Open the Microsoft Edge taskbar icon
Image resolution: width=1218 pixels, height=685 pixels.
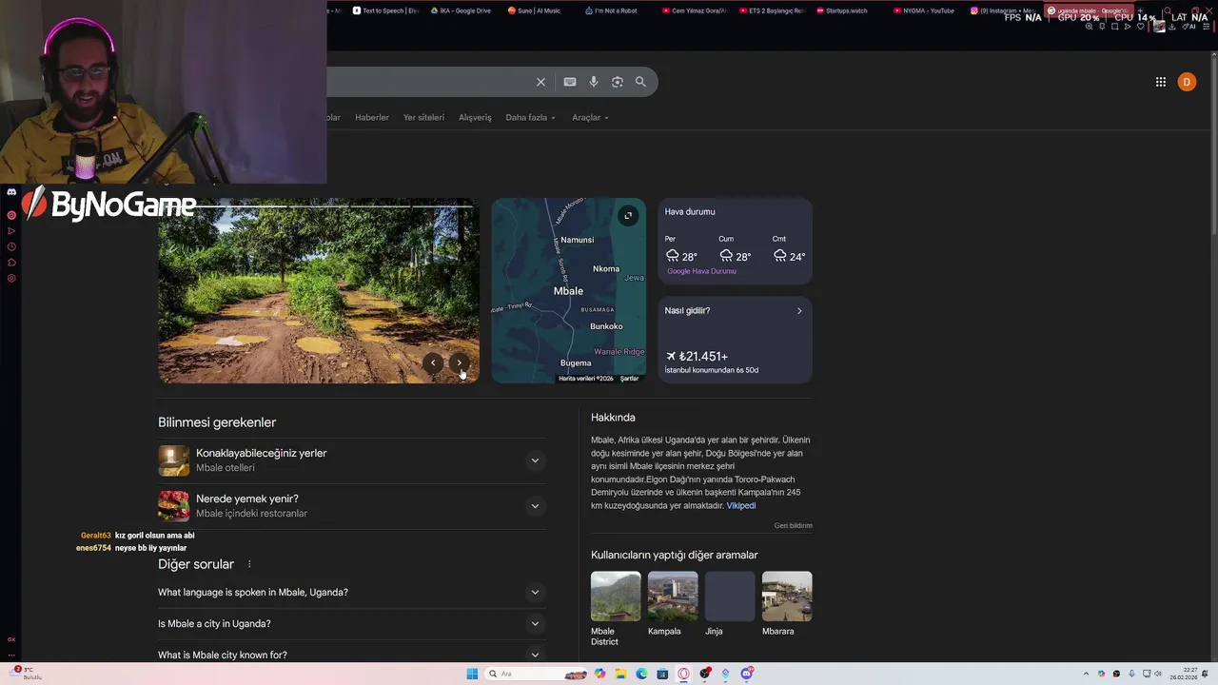pyautogui.click(x=641, y=674)
